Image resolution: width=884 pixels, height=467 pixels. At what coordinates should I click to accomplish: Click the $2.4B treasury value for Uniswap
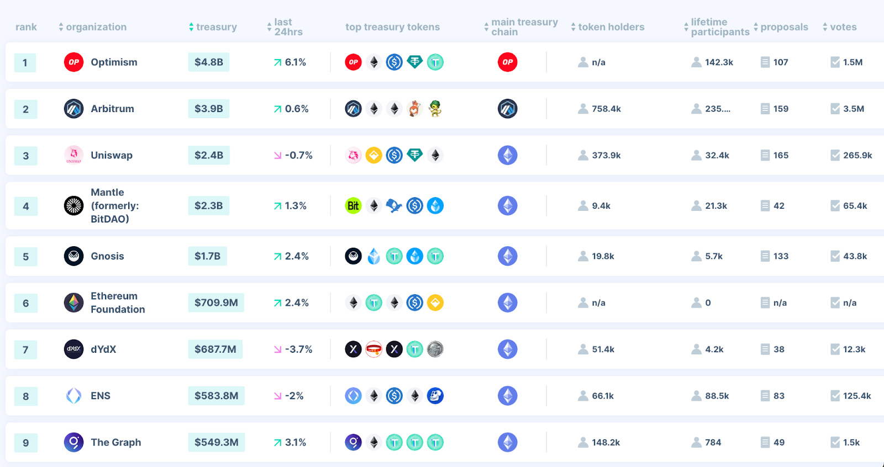pyautogui.click(x=209, y=155)
